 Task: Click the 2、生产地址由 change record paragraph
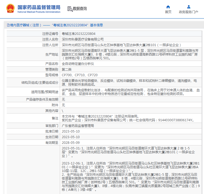coord(131,182)
